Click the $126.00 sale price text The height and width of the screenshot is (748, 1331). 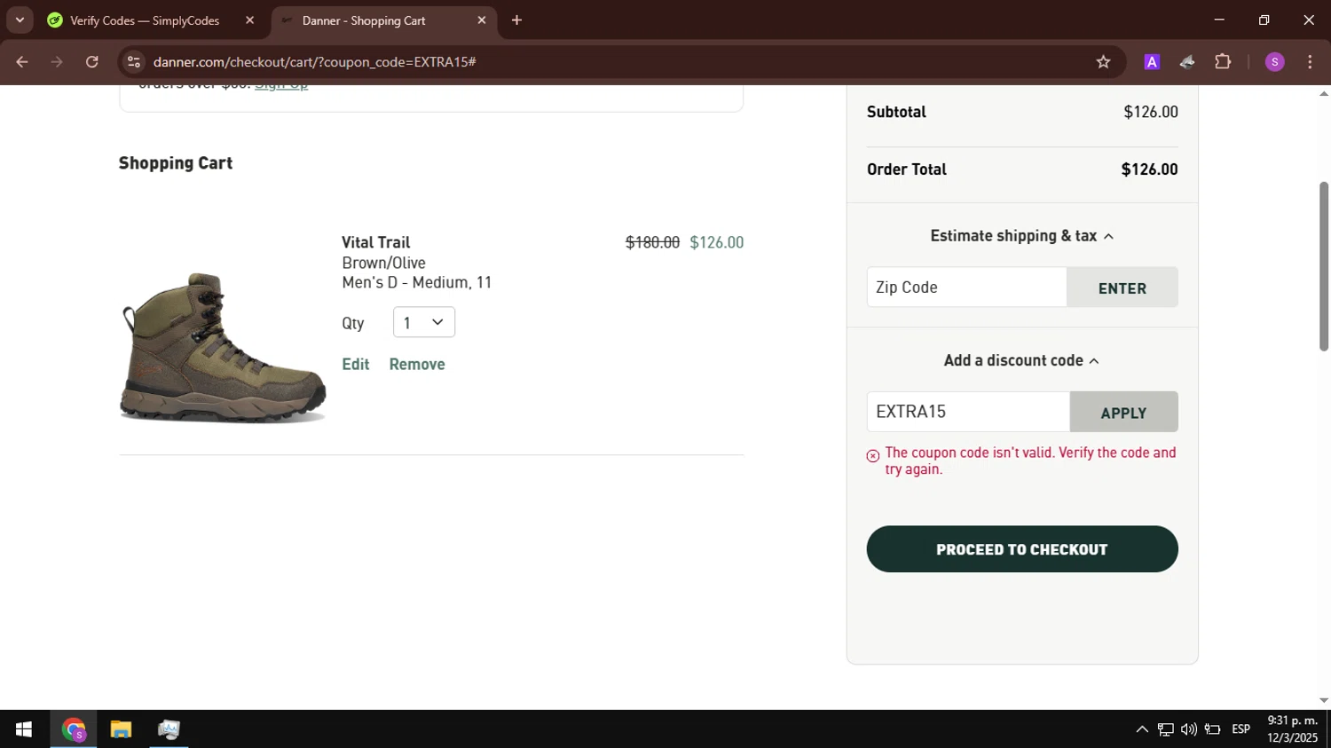(717, 242)
